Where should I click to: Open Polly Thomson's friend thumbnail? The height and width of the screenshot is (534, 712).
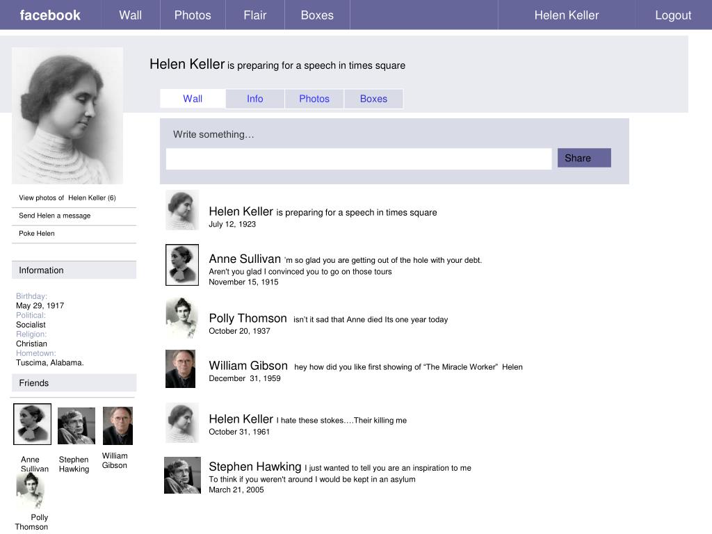pos(31,490)
